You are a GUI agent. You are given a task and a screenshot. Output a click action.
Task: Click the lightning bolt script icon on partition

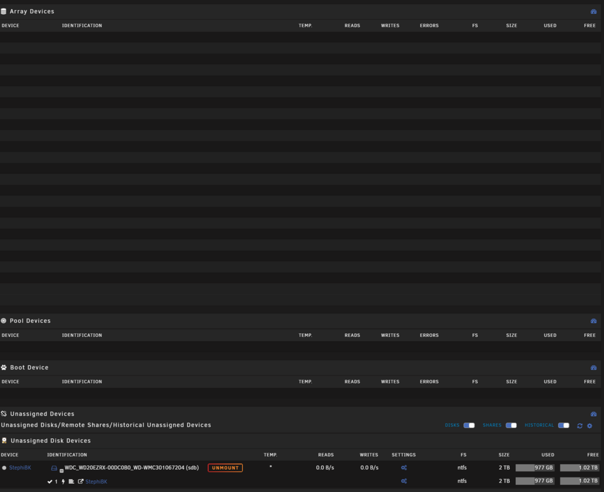63,482
